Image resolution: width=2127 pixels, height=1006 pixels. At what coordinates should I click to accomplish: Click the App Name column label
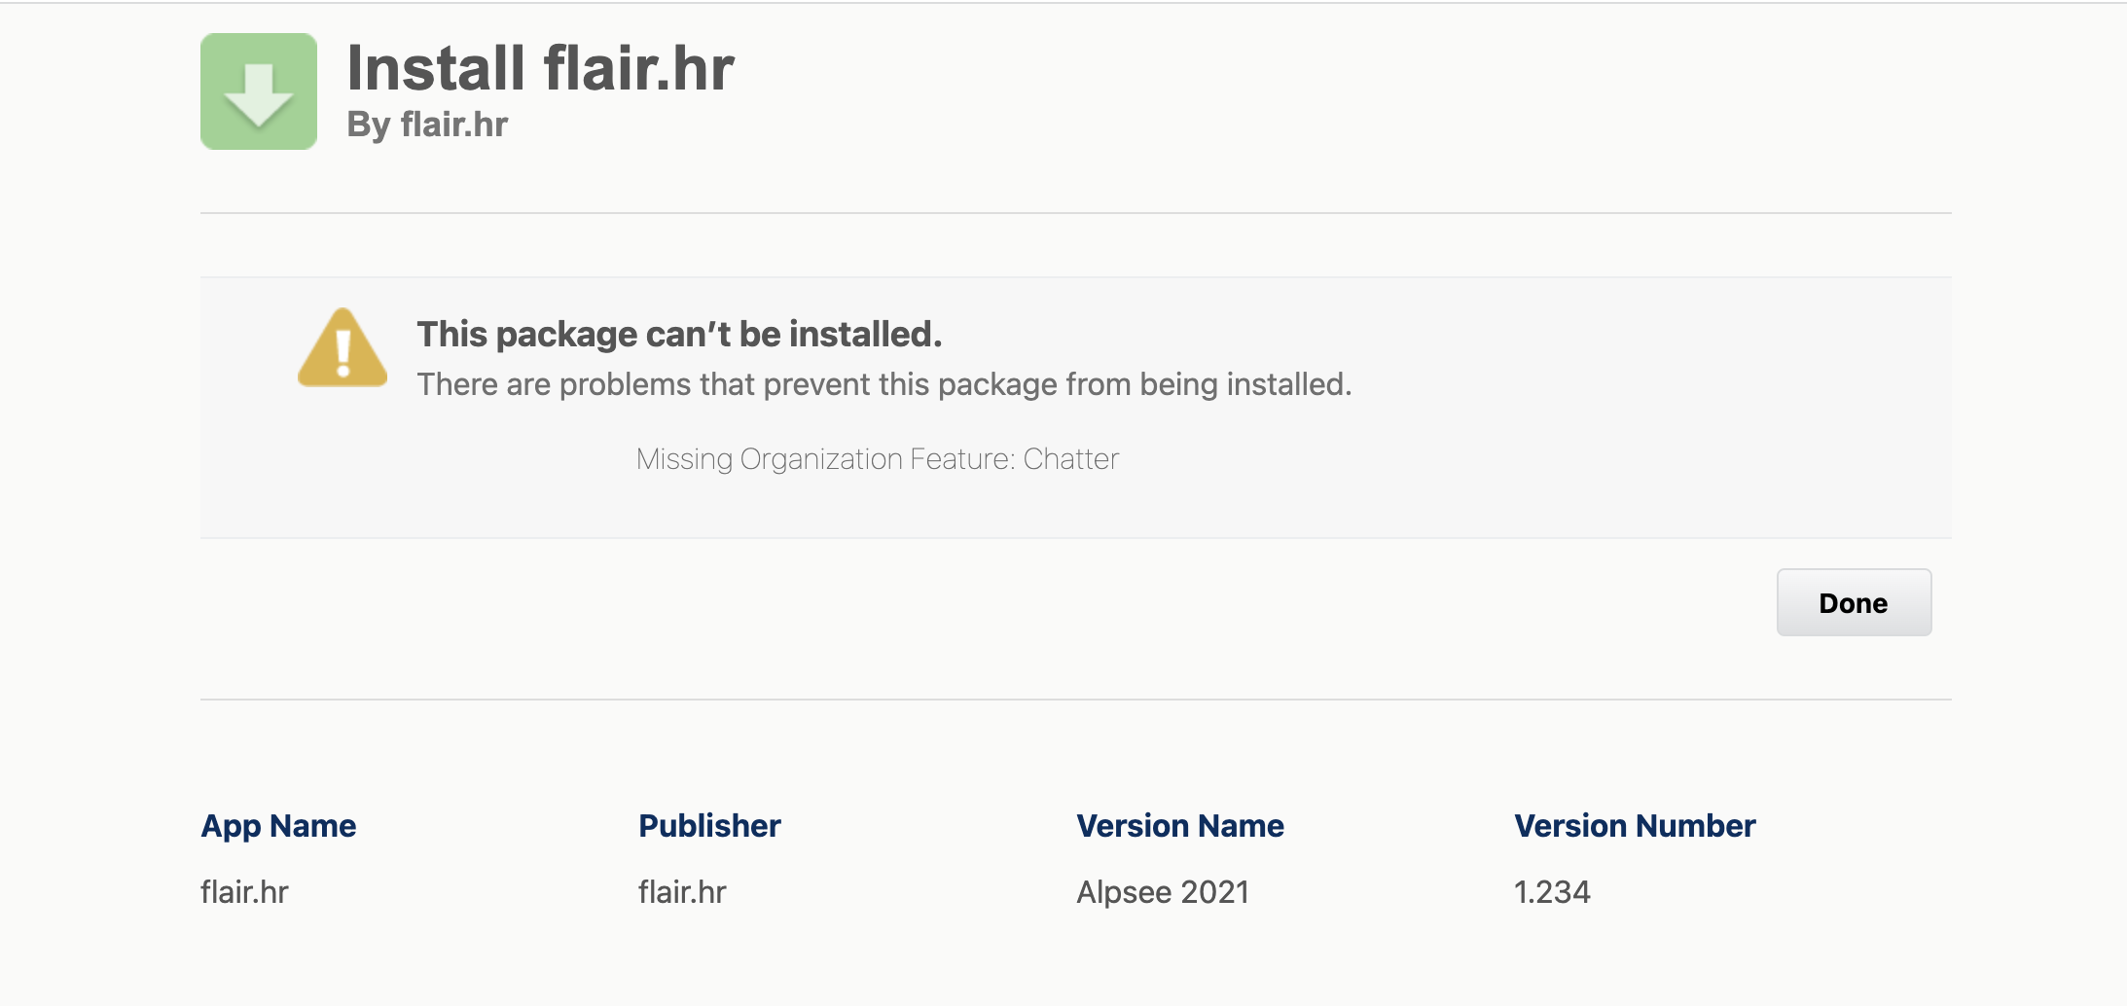point(278,825)
